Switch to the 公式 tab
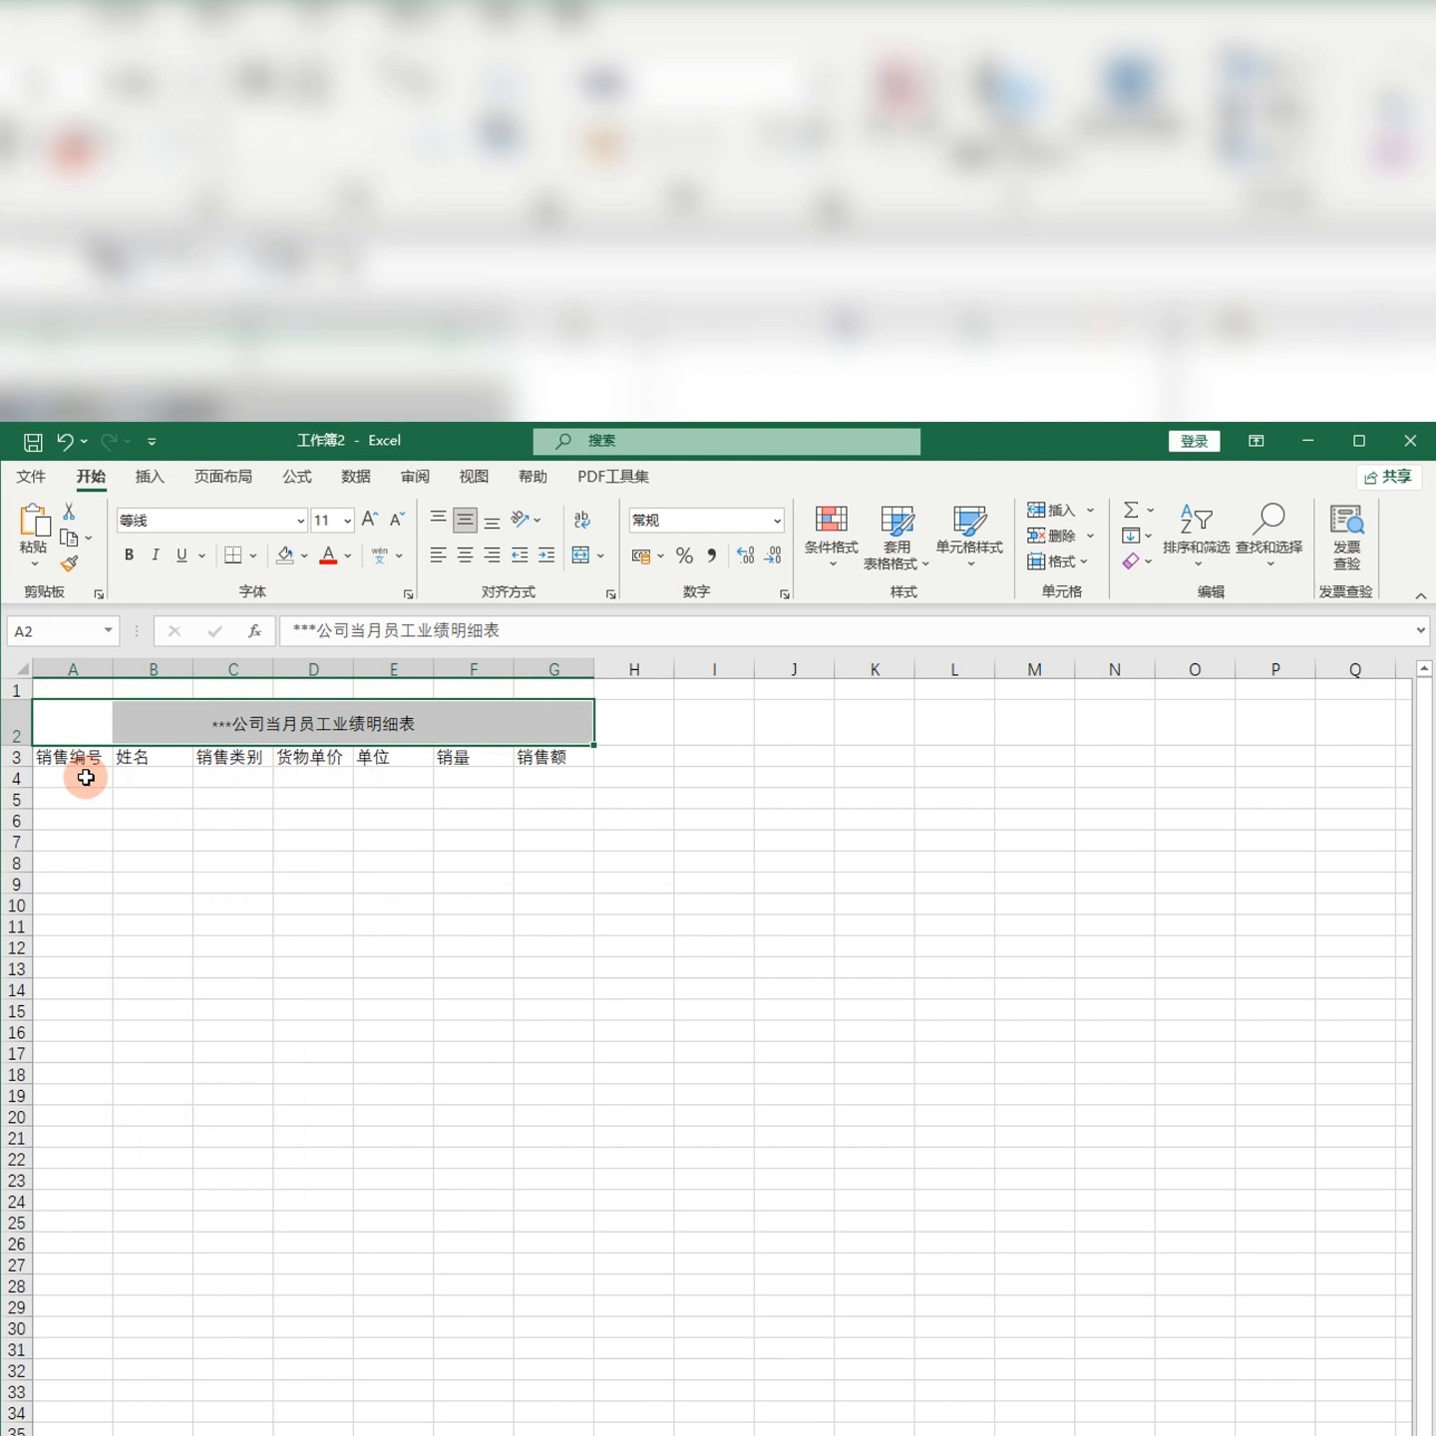This screenshot has width=1436, height=1436. click(x=297, y=477)
